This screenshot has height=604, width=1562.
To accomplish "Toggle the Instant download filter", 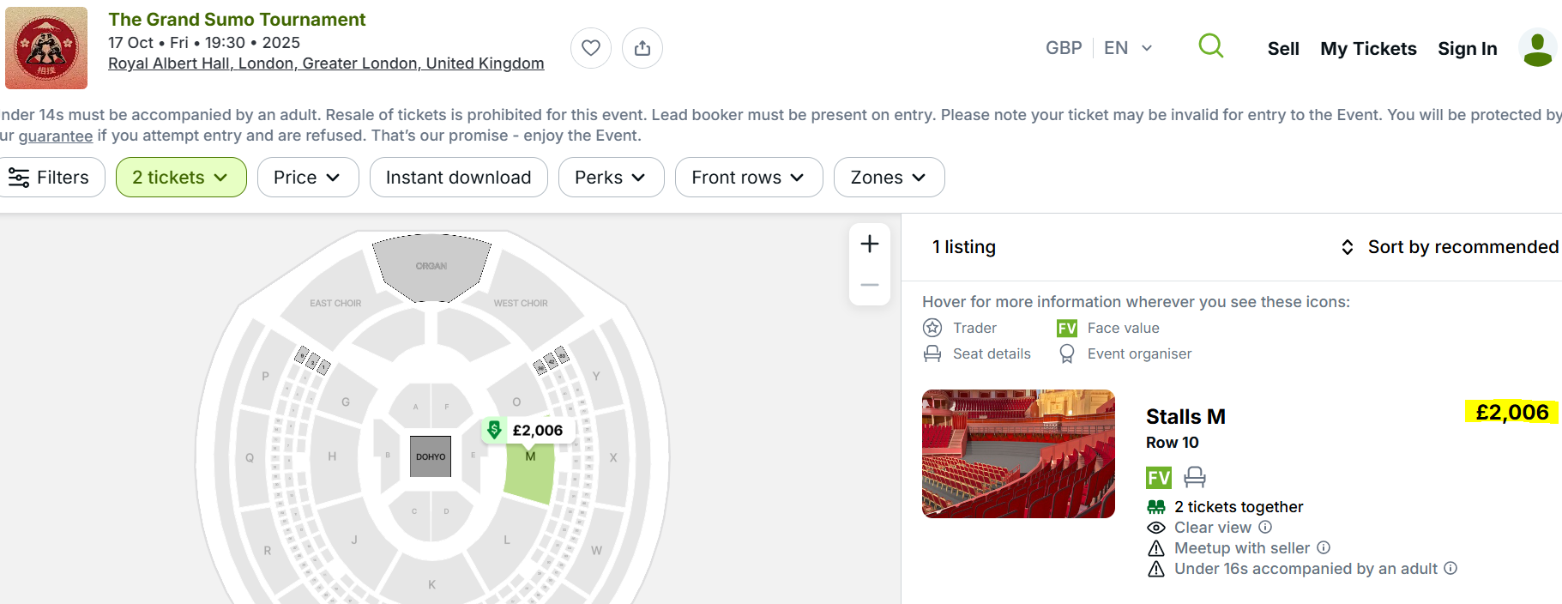I will [458, 178].
